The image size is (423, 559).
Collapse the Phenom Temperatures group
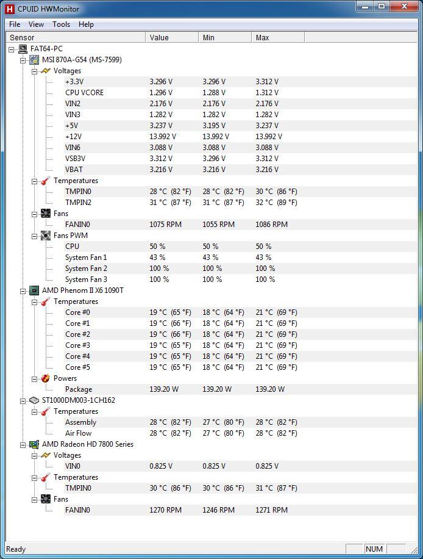[34, 302]
